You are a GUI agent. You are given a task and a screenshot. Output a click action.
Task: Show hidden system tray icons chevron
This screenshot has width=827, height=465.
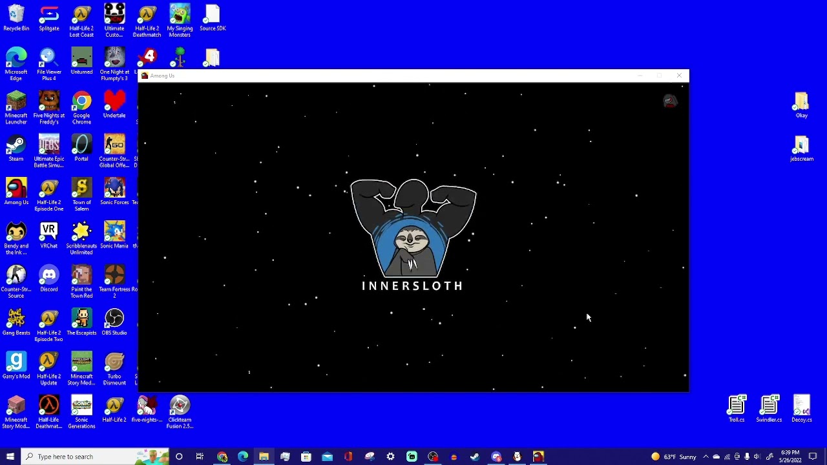pyautogui.click(x=706, y=457)
